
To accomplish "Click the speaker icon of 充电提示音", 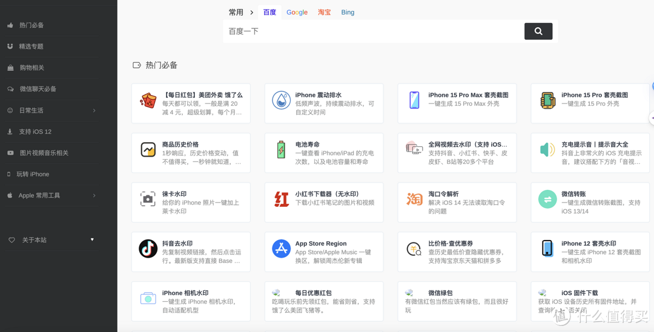I will point(547,150).
